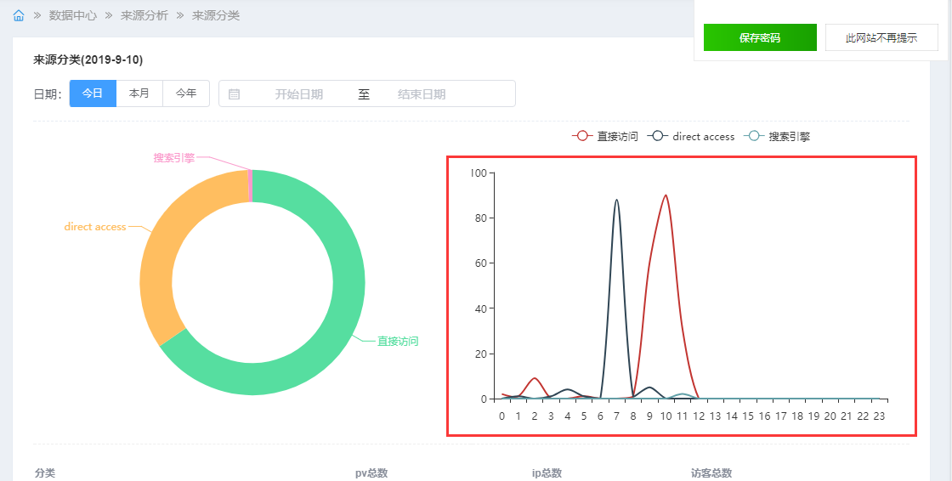952x481 pixels.
Task: Click the pink 搜索引擎 donut sliver
Action: click(250, 185)
